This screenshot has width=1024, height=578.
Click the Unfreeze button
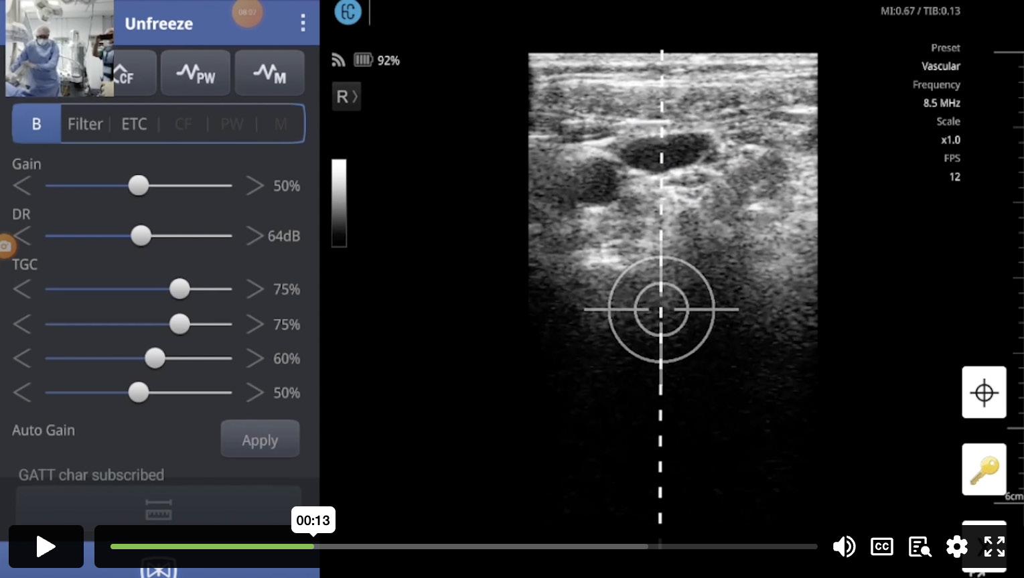point(159,23)
